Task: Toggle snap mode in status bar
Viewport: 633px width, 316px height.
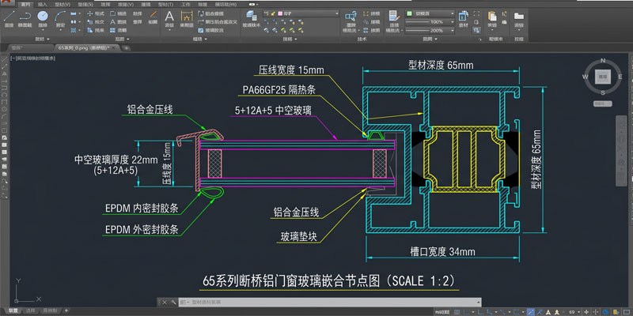Action: tap(465, 311)
